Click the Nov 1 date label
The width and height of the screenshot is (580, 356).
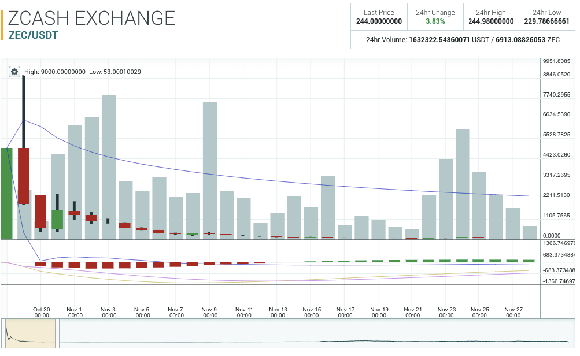coord(75,313)
